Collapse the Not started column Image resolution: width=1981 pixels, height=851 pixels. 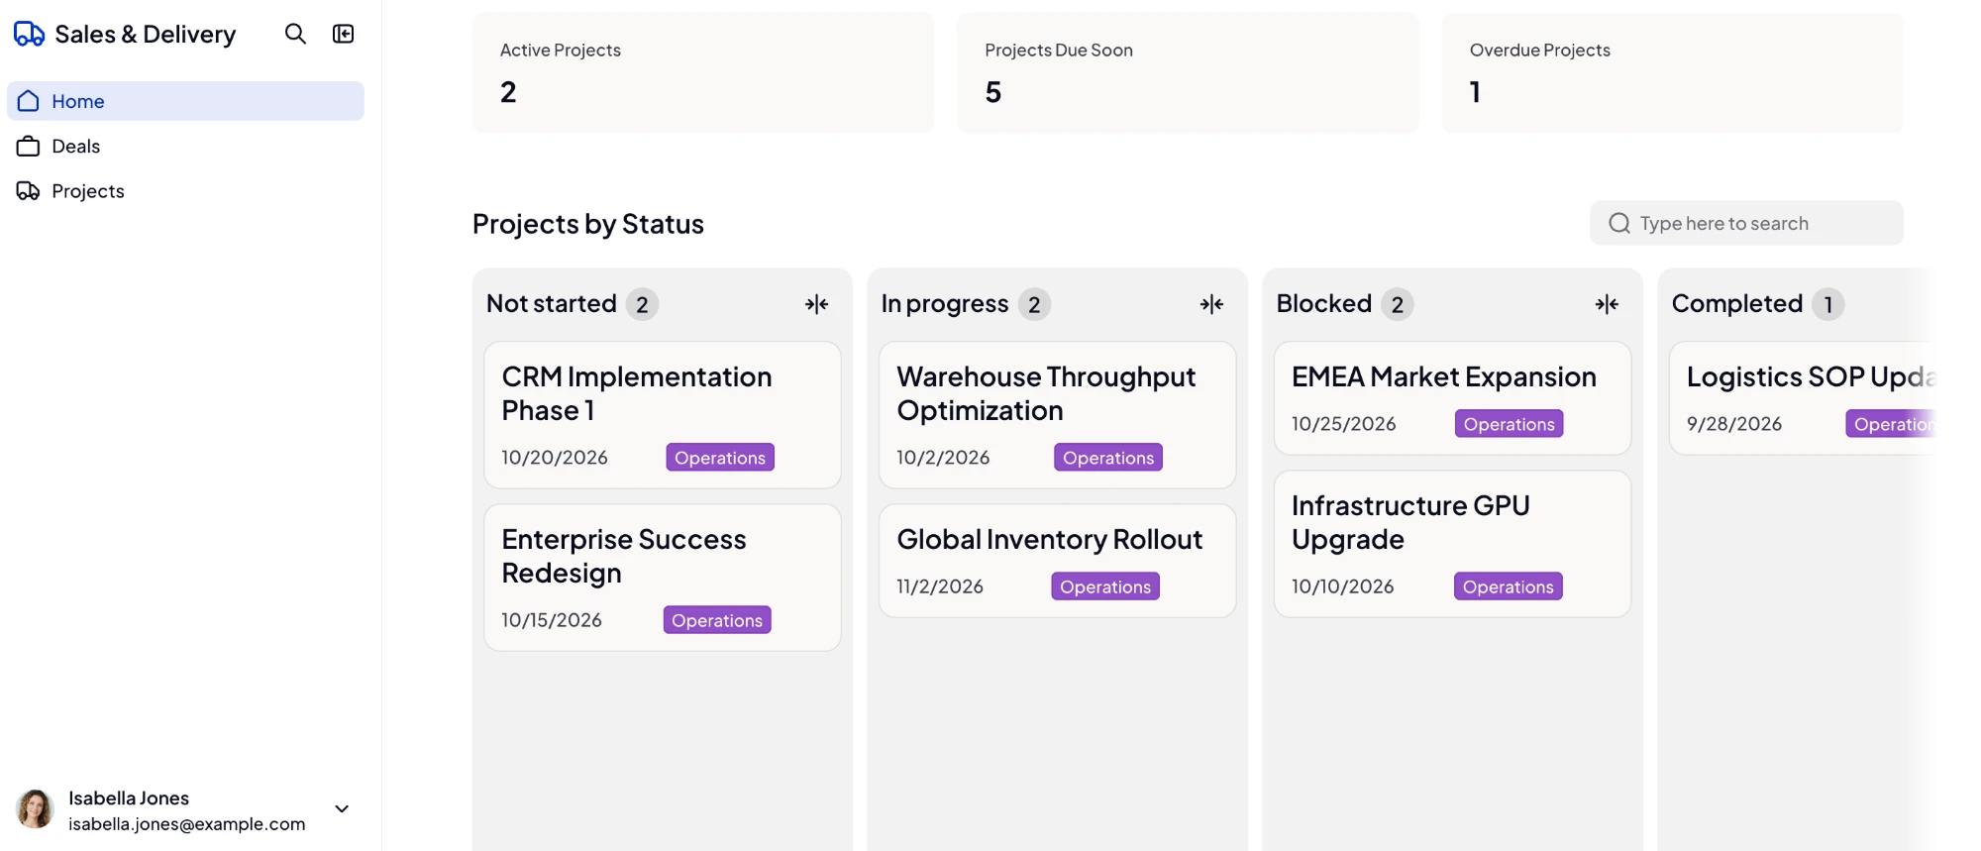pyautogui.click(x=816, y=304)
